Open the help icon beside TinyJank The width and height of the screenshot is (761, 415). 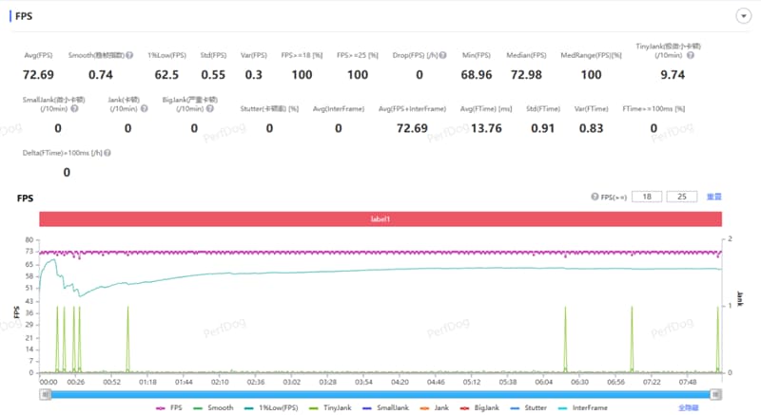click(691, 55)
